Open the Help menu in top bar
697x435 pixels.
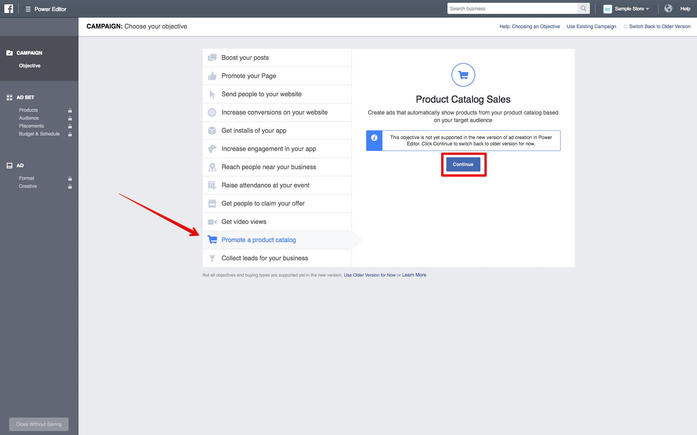[x=685, y=9]
